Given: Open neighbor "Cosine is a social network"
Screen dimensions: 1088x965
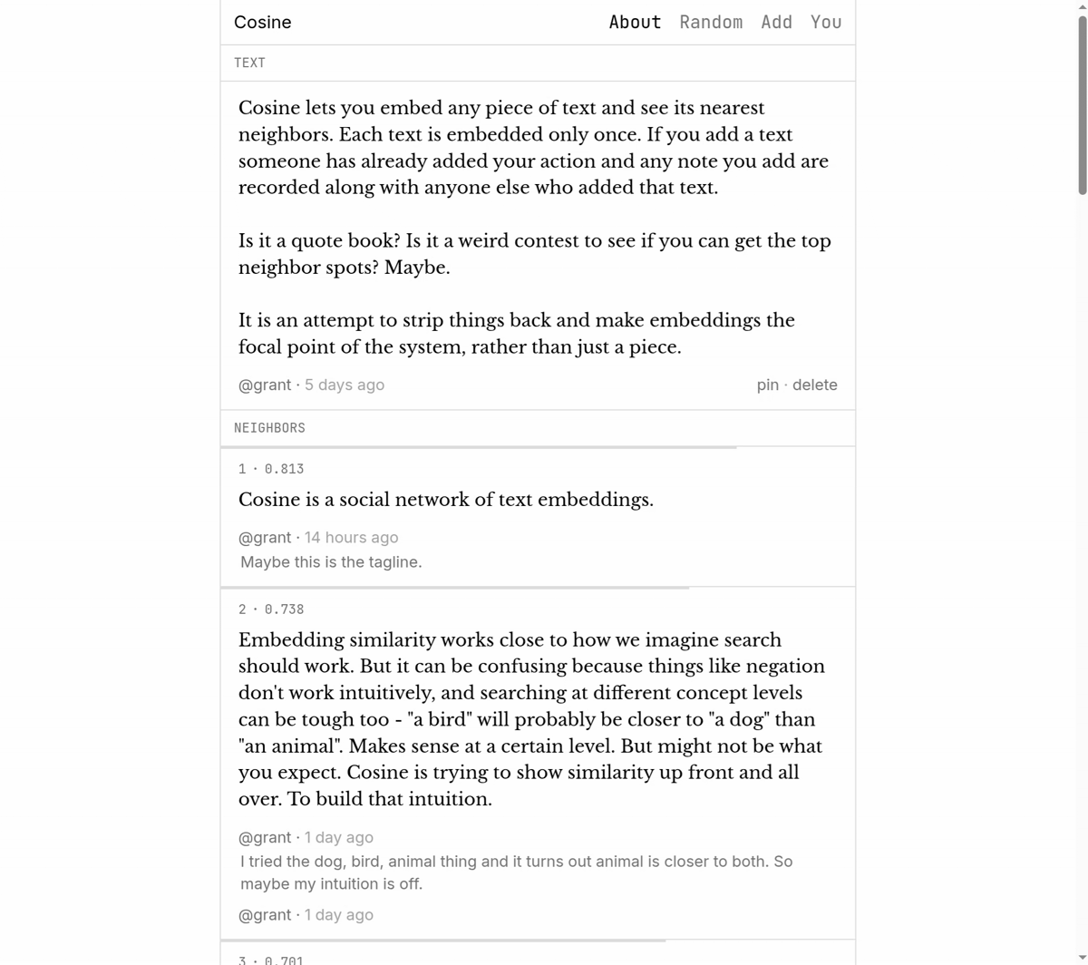Looking at the screenshot, I should pyautogui.click(x=445, y=500).
